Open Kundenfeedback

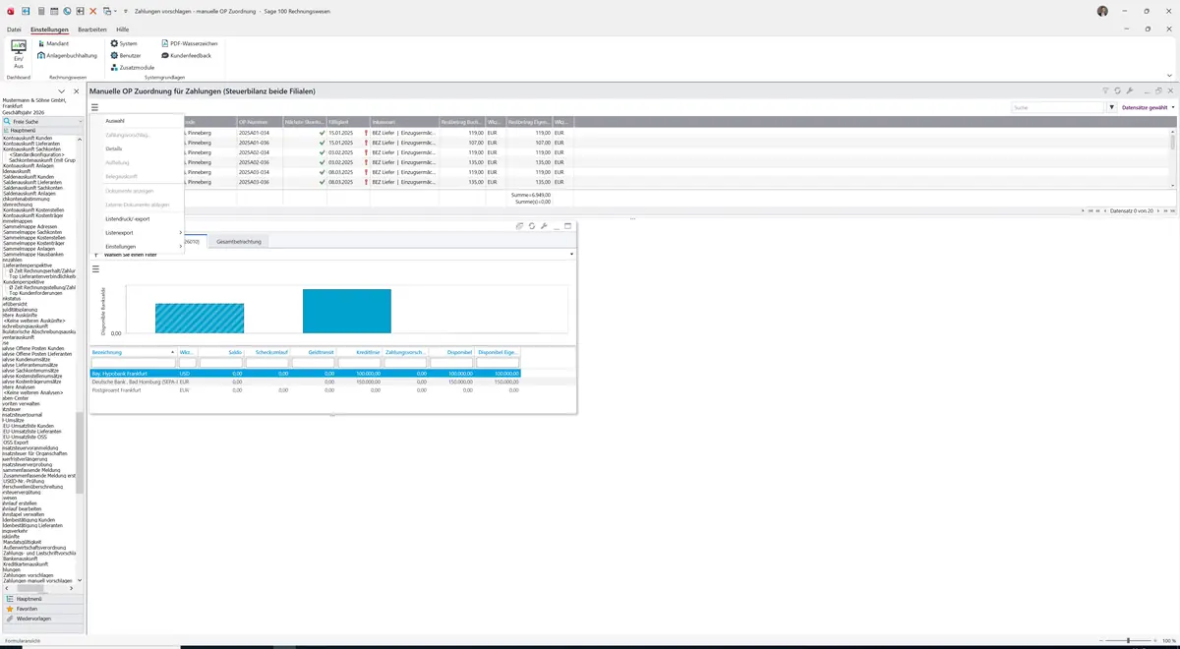click(x=187, y=55)
